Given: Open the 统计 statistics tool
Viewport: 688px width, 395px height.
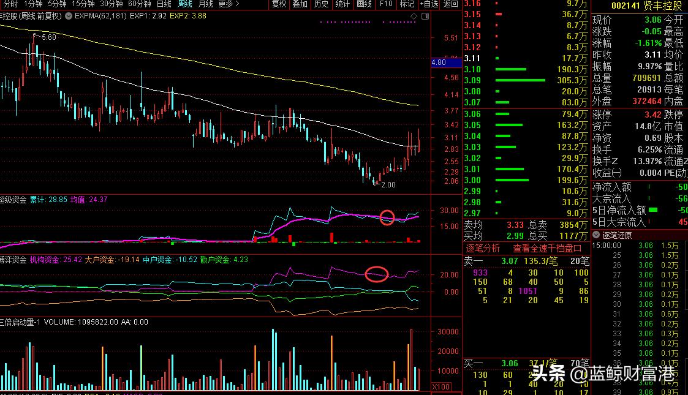Looking at the screenshot, I should [x=342, y=4].
